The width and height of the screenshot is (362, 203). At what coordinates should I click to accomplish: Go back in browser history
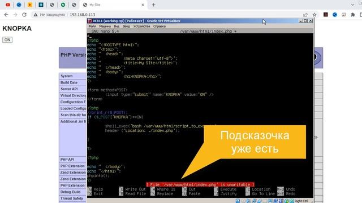6,15
